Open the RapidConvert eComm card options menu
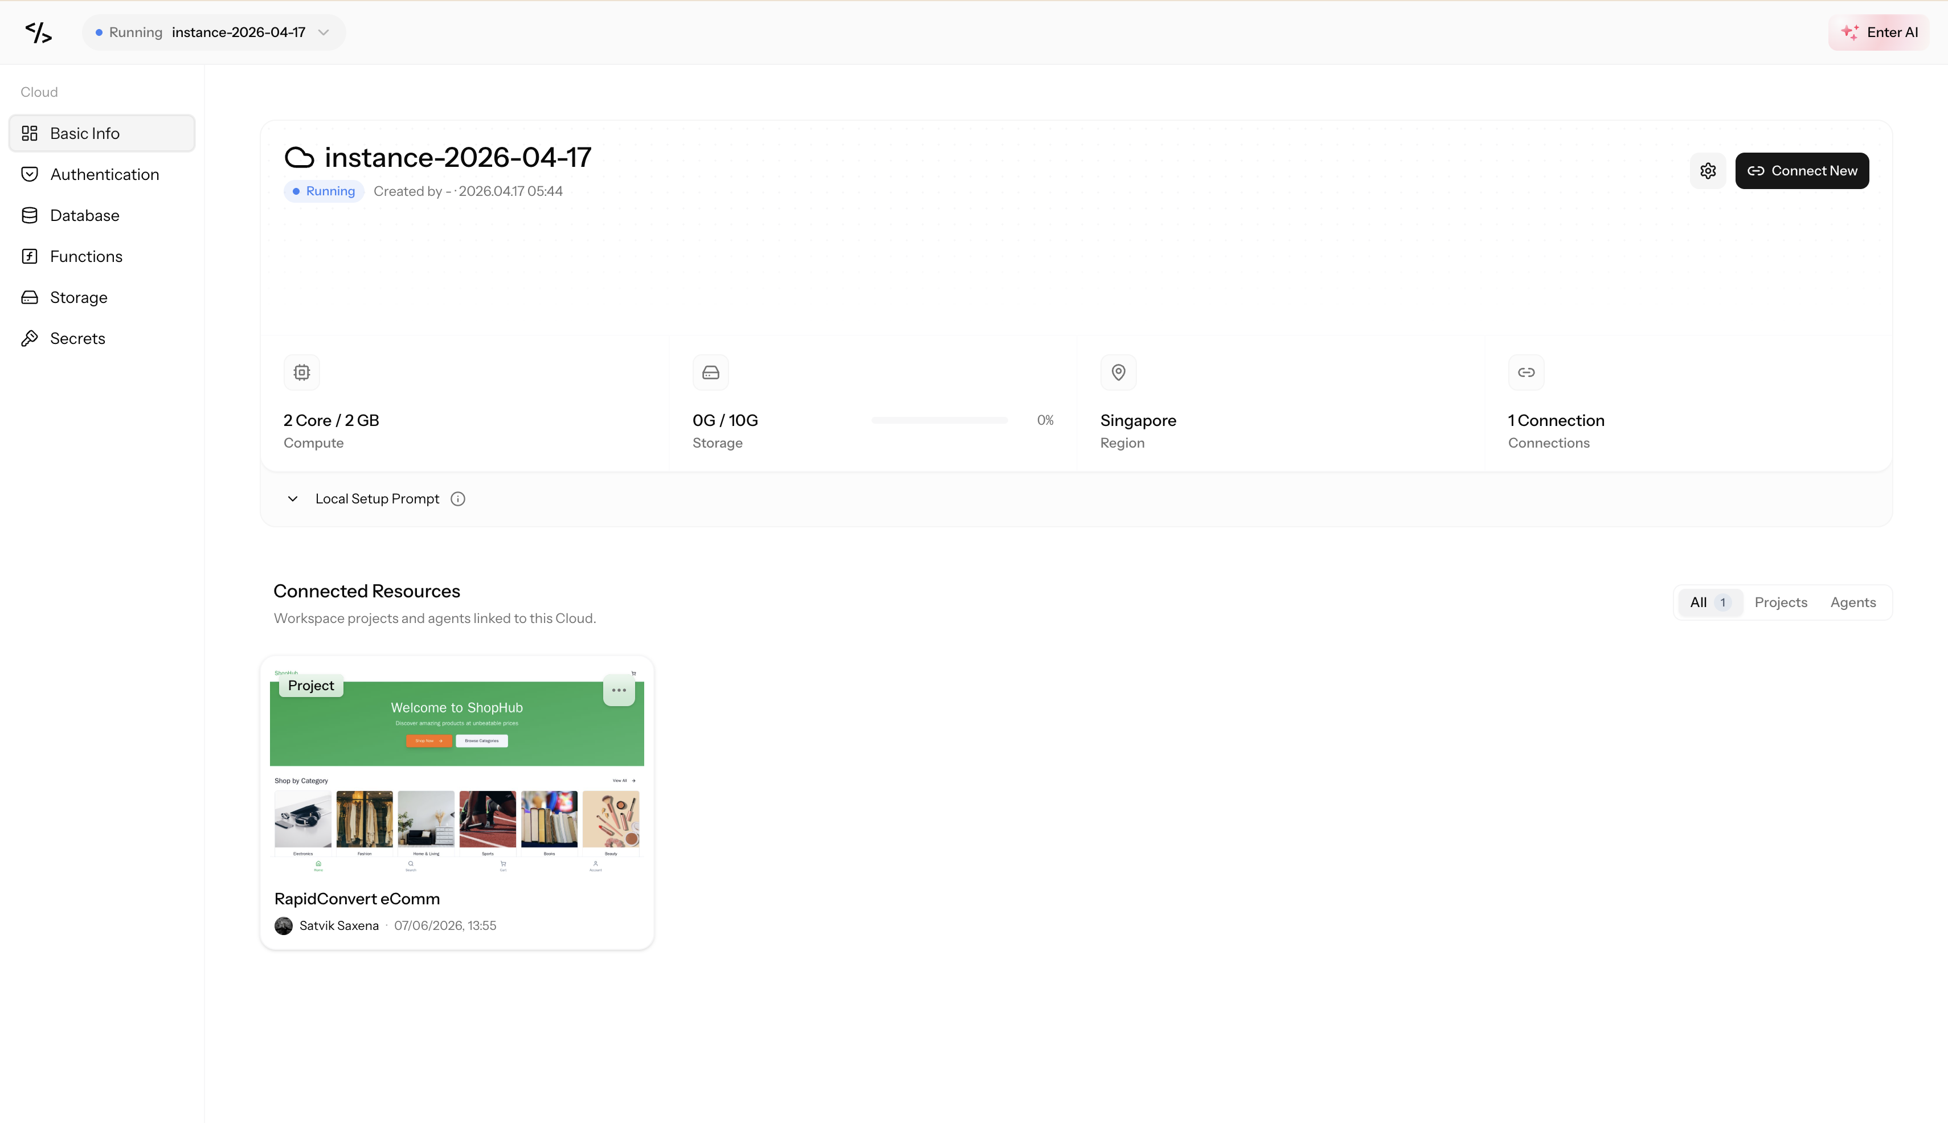Viewport: 1948px width, 1123px height. (619, 690)
